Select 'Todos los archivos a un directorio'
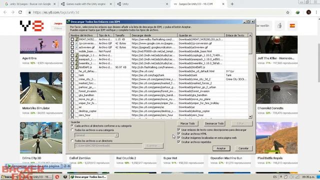 coord(72,141)
